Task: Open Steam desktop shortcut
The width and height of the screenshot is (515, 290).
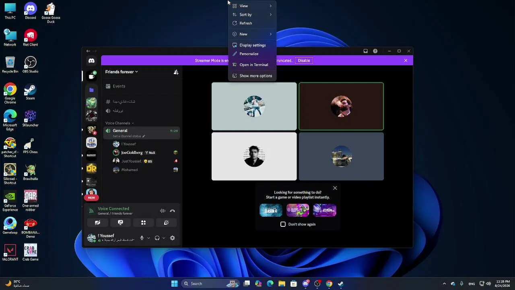Action: pyautogui.click(x=30, y=92)
